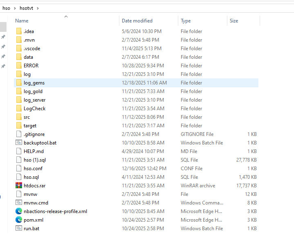This screenshot has height=240, width=294.
Task: Select the .vscode folder icon
Action: coord(19,49)
